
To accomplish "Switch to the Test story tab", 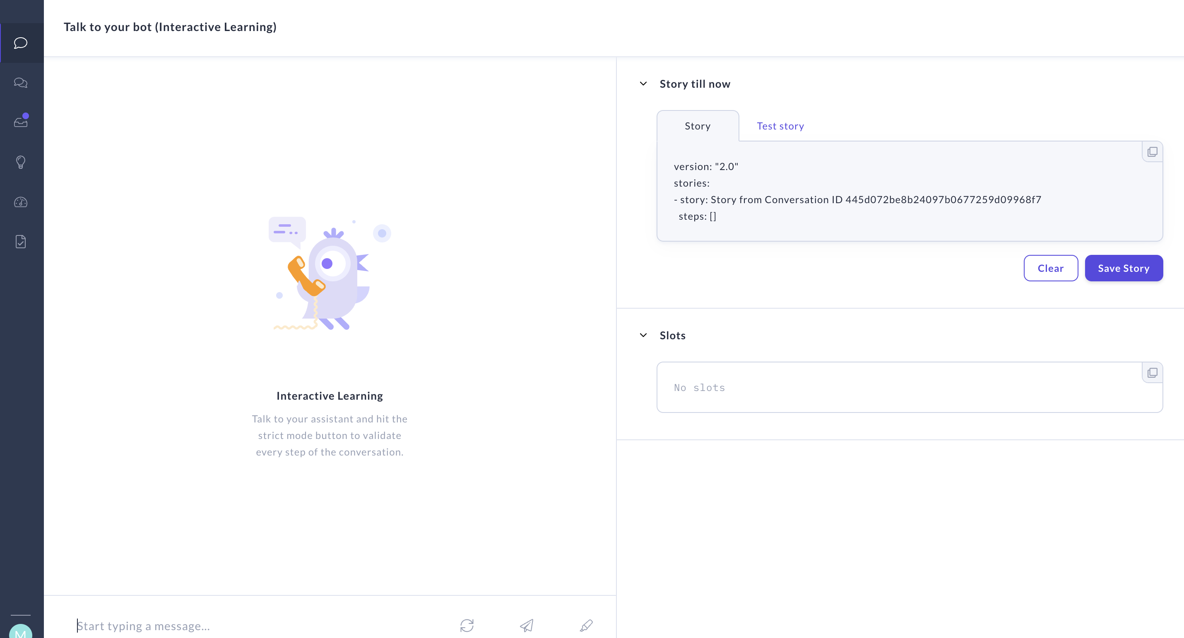I will pyautogui.click(x=780, y=126).
